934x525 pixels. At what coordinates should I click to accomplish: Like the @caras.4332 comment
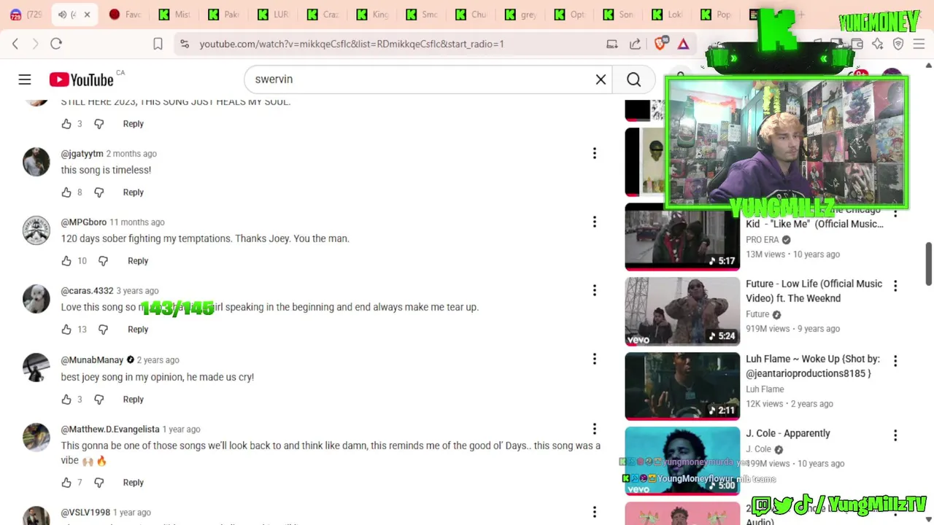tap(66, 330)
